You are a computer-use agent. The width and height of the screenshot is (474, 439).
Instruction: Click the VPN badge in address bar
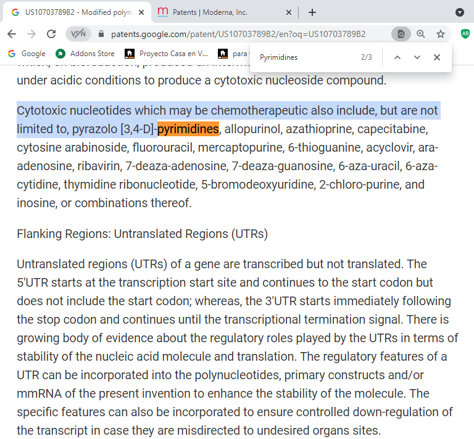coord(78,34)
